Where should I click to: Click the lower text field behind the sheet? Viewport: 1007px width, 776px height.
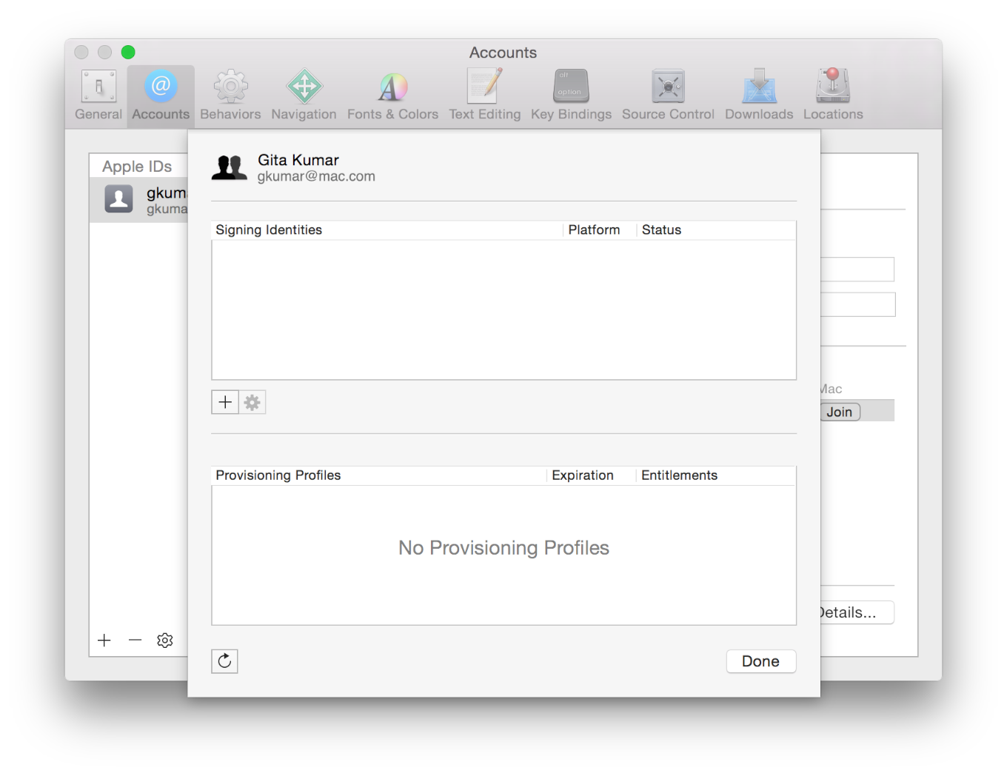(x=857, y=304)
